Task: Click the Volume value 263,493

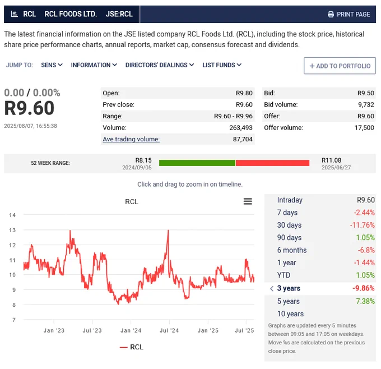Action: [x=241, y=128]
